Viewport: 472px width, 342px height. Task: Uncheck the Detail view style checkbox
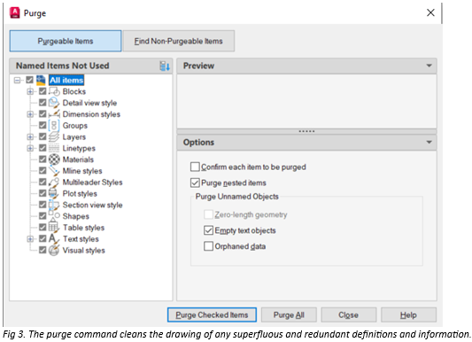(x=43, y=103)
